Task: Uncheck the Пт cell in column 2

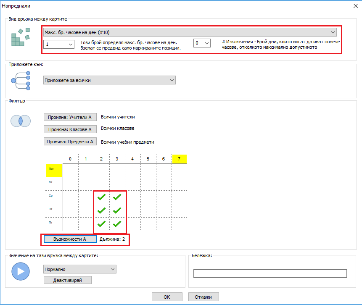Action: 101,223
